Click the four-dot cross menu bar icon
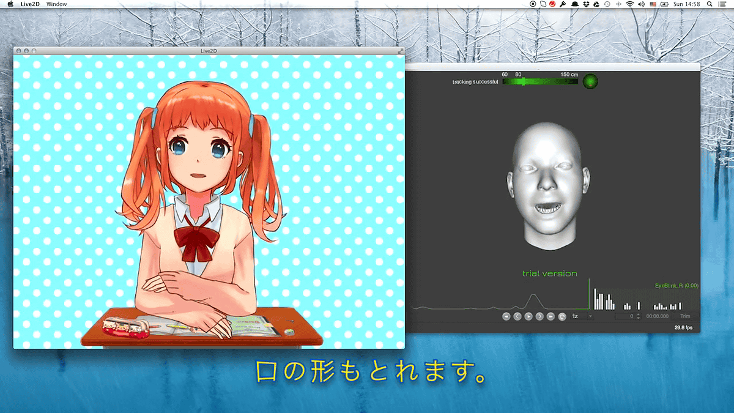Viewport: 734px width, 413px height. pos(618,4)
